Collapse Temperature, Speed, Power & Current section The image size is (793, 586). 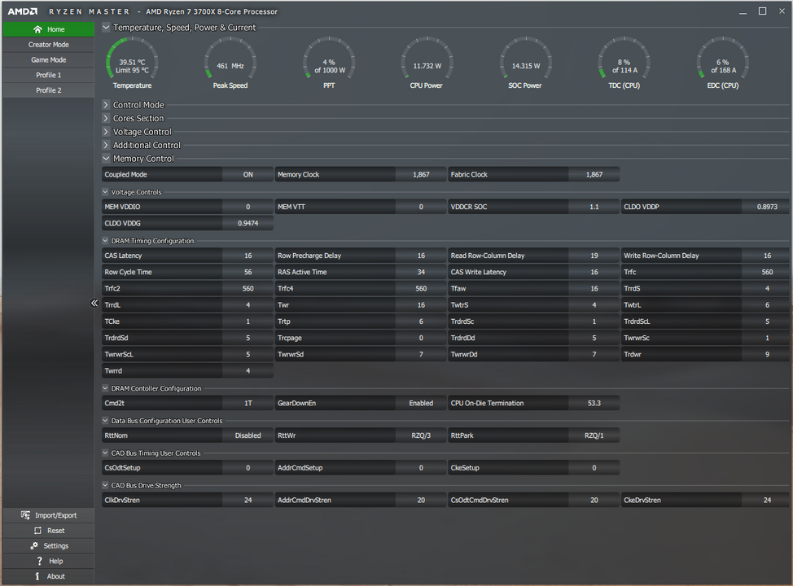(x=106, y=28)
